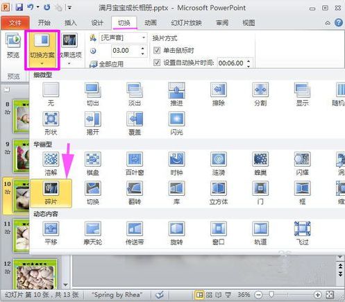Select the 擦除 wipe transition

point(219,94)
